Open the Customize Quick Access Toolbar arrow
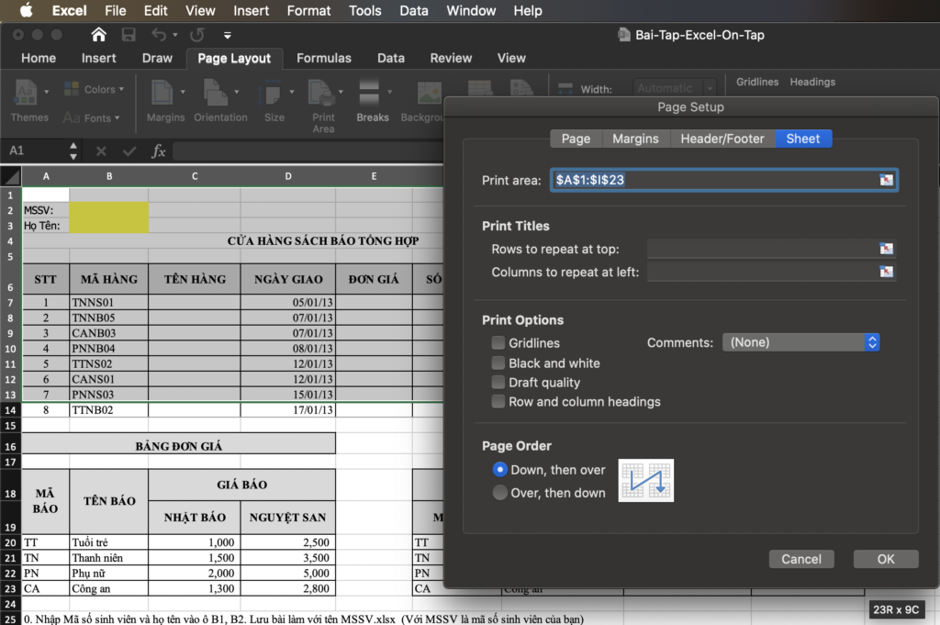Image resolution: width=940 pixels, height=625 pixels. [x=228, y=36]
